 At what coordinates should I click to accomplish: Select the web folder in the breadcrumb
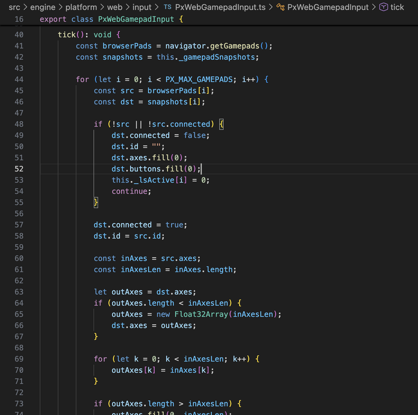(114, 7)
